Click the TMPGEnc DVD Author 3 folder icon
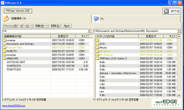Viewport: 184px width, 110px height. pyautogui.click(x=97, y=58)
